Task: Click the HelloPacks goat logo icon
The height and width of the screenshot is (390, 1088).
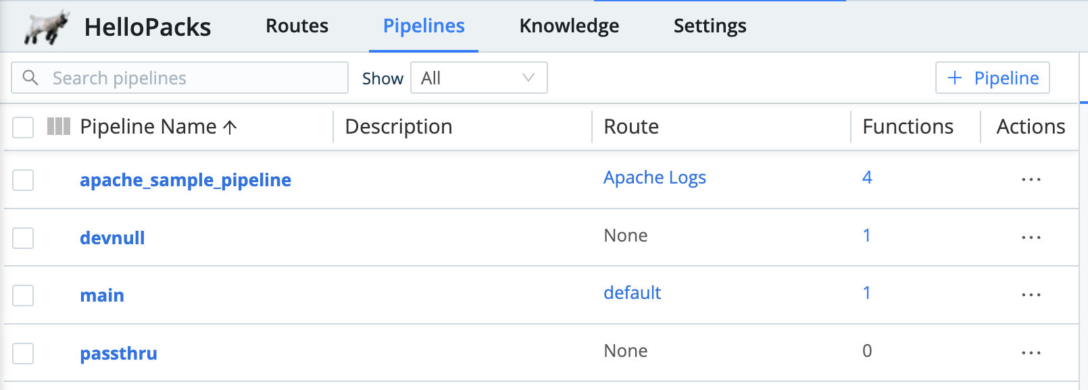Action: [47, 27]
